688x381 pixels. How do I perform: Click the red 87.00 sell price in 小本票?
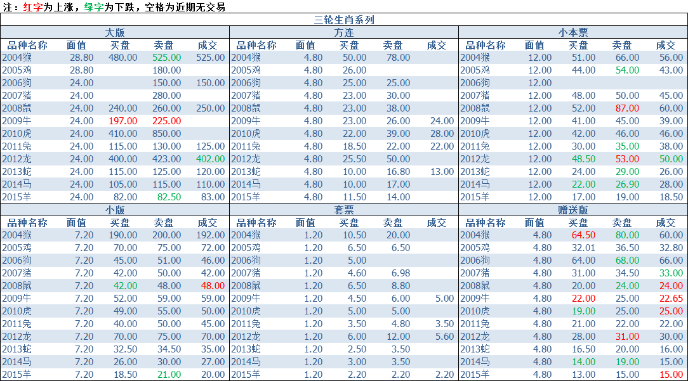pos(628,108)
